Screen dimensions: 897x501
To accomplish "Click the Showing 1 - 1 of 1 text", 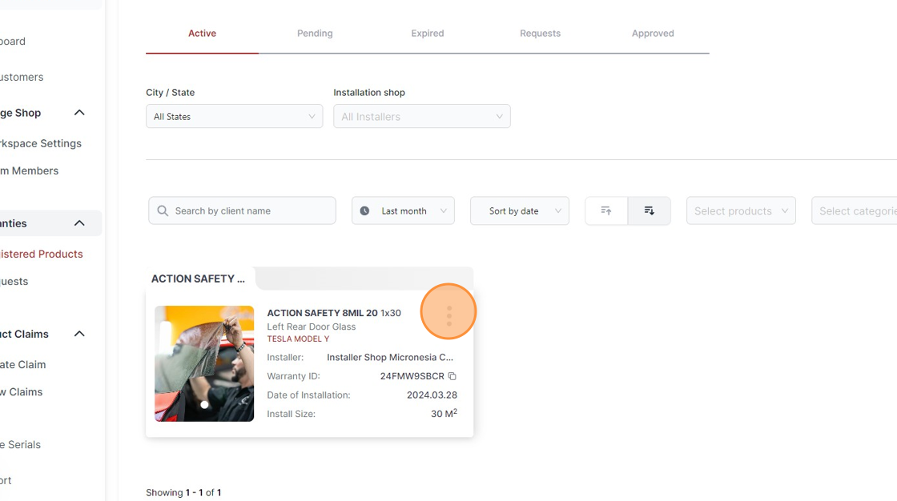I will (183, 492).
